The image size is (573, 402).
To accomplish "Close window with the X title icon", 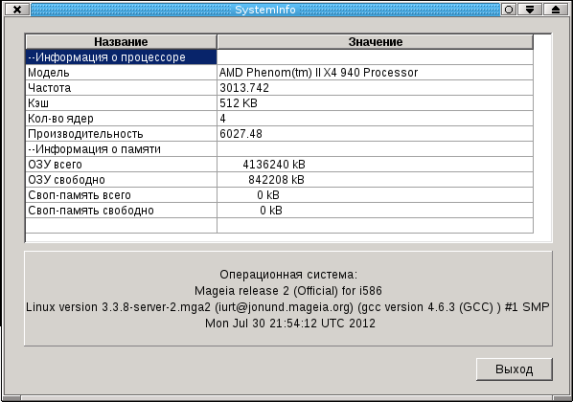I will pos(17,10).
